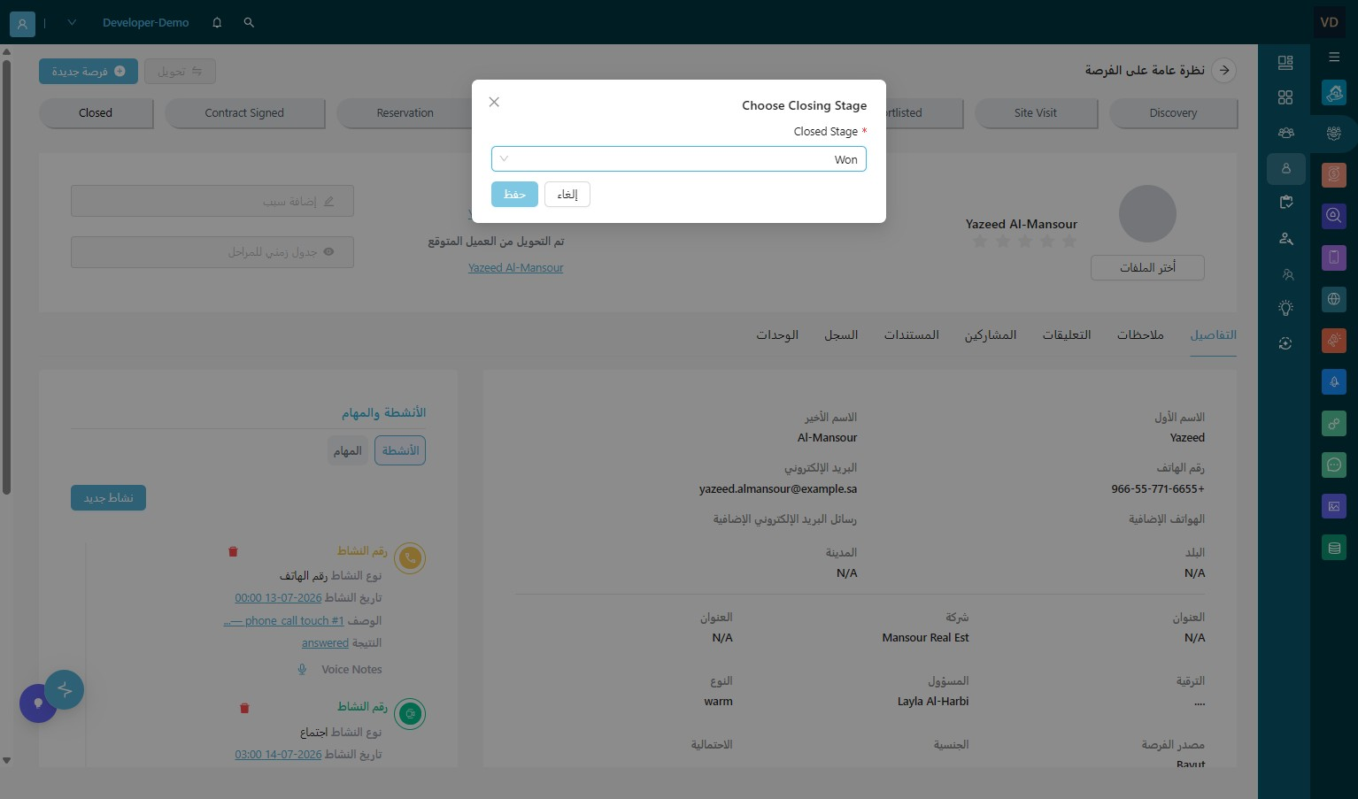Open the Closed Stage dropdown showing Won

(679, 159)
